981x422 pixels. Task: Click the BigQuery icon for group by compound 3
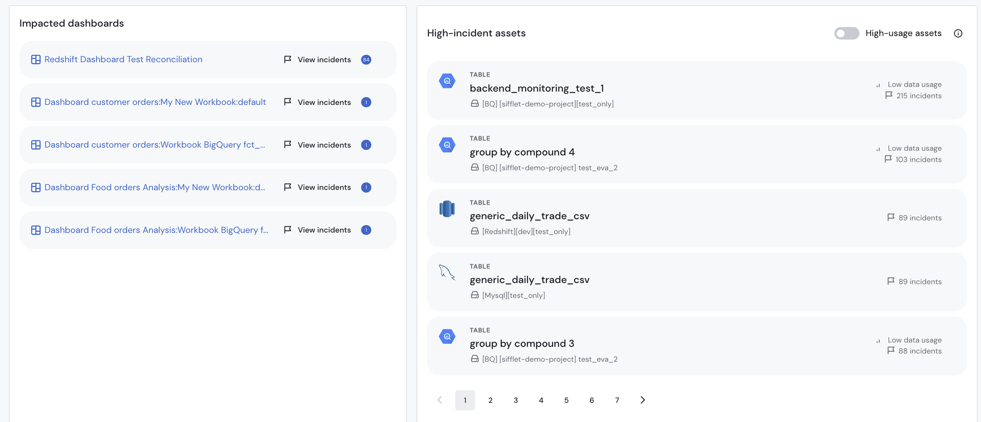447,336
